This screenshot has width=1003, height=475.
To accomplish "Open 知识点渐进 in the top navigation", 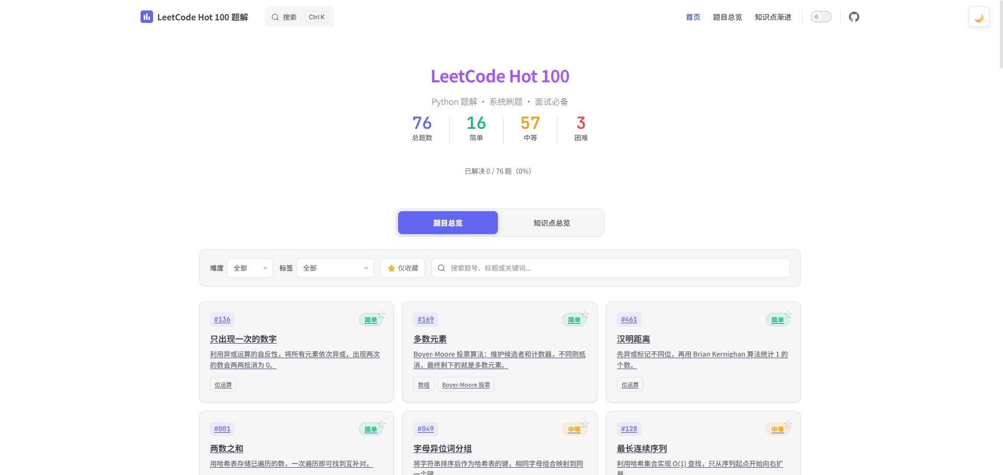I will 773,17.
